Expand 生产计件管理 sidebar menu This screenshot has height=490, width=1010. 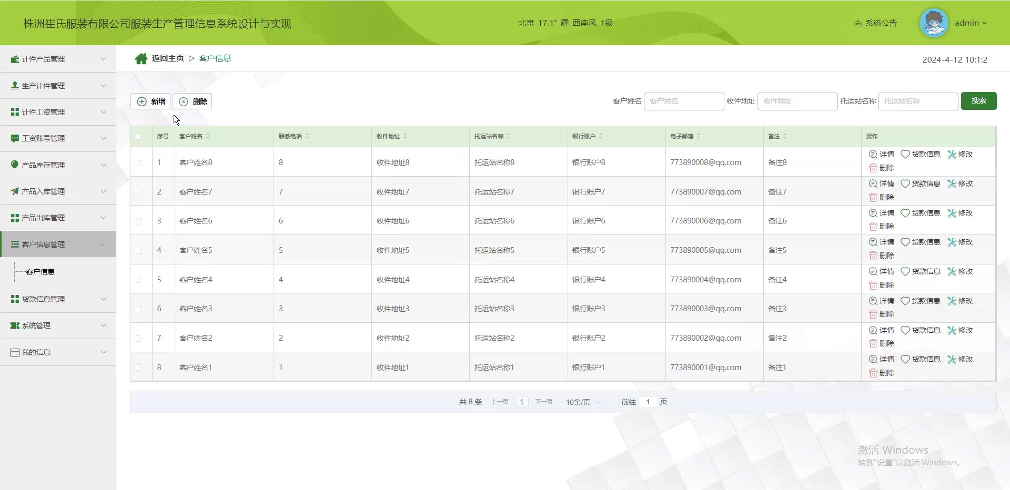[58, 86]
